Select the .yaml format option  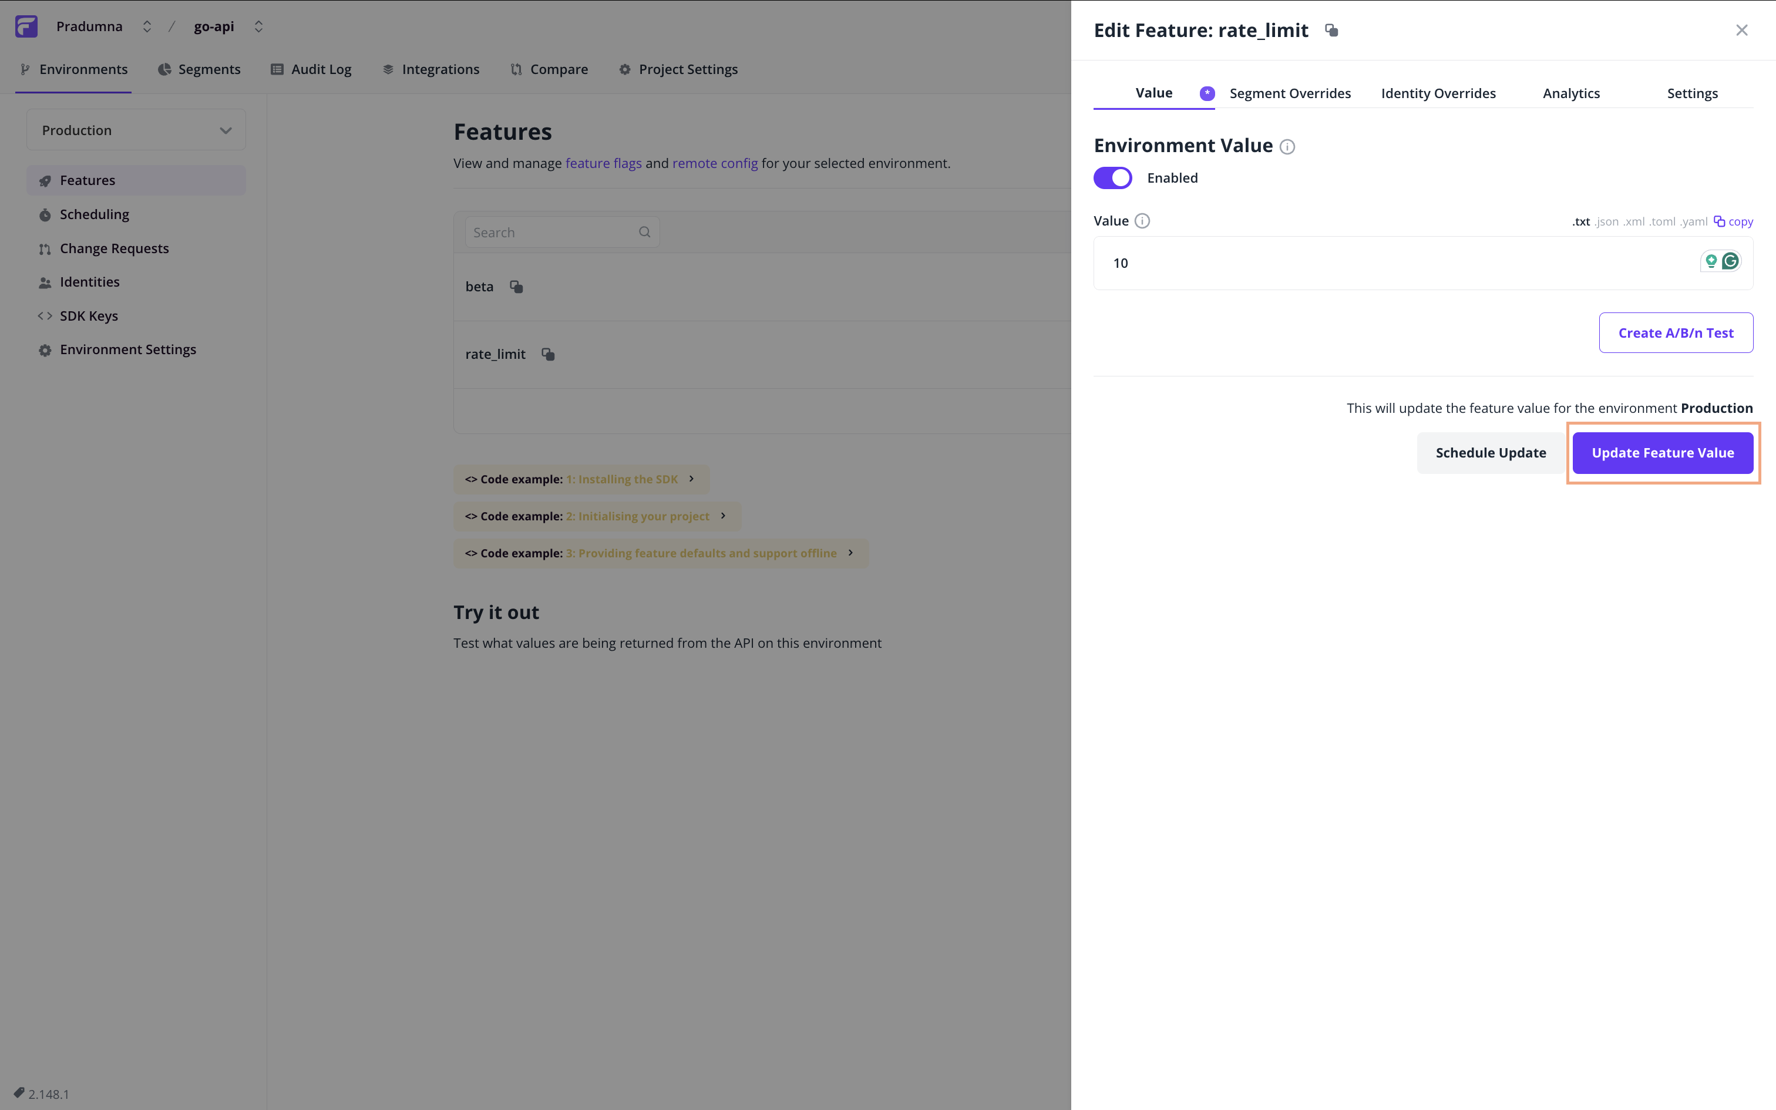click(x=1694, y=222)
